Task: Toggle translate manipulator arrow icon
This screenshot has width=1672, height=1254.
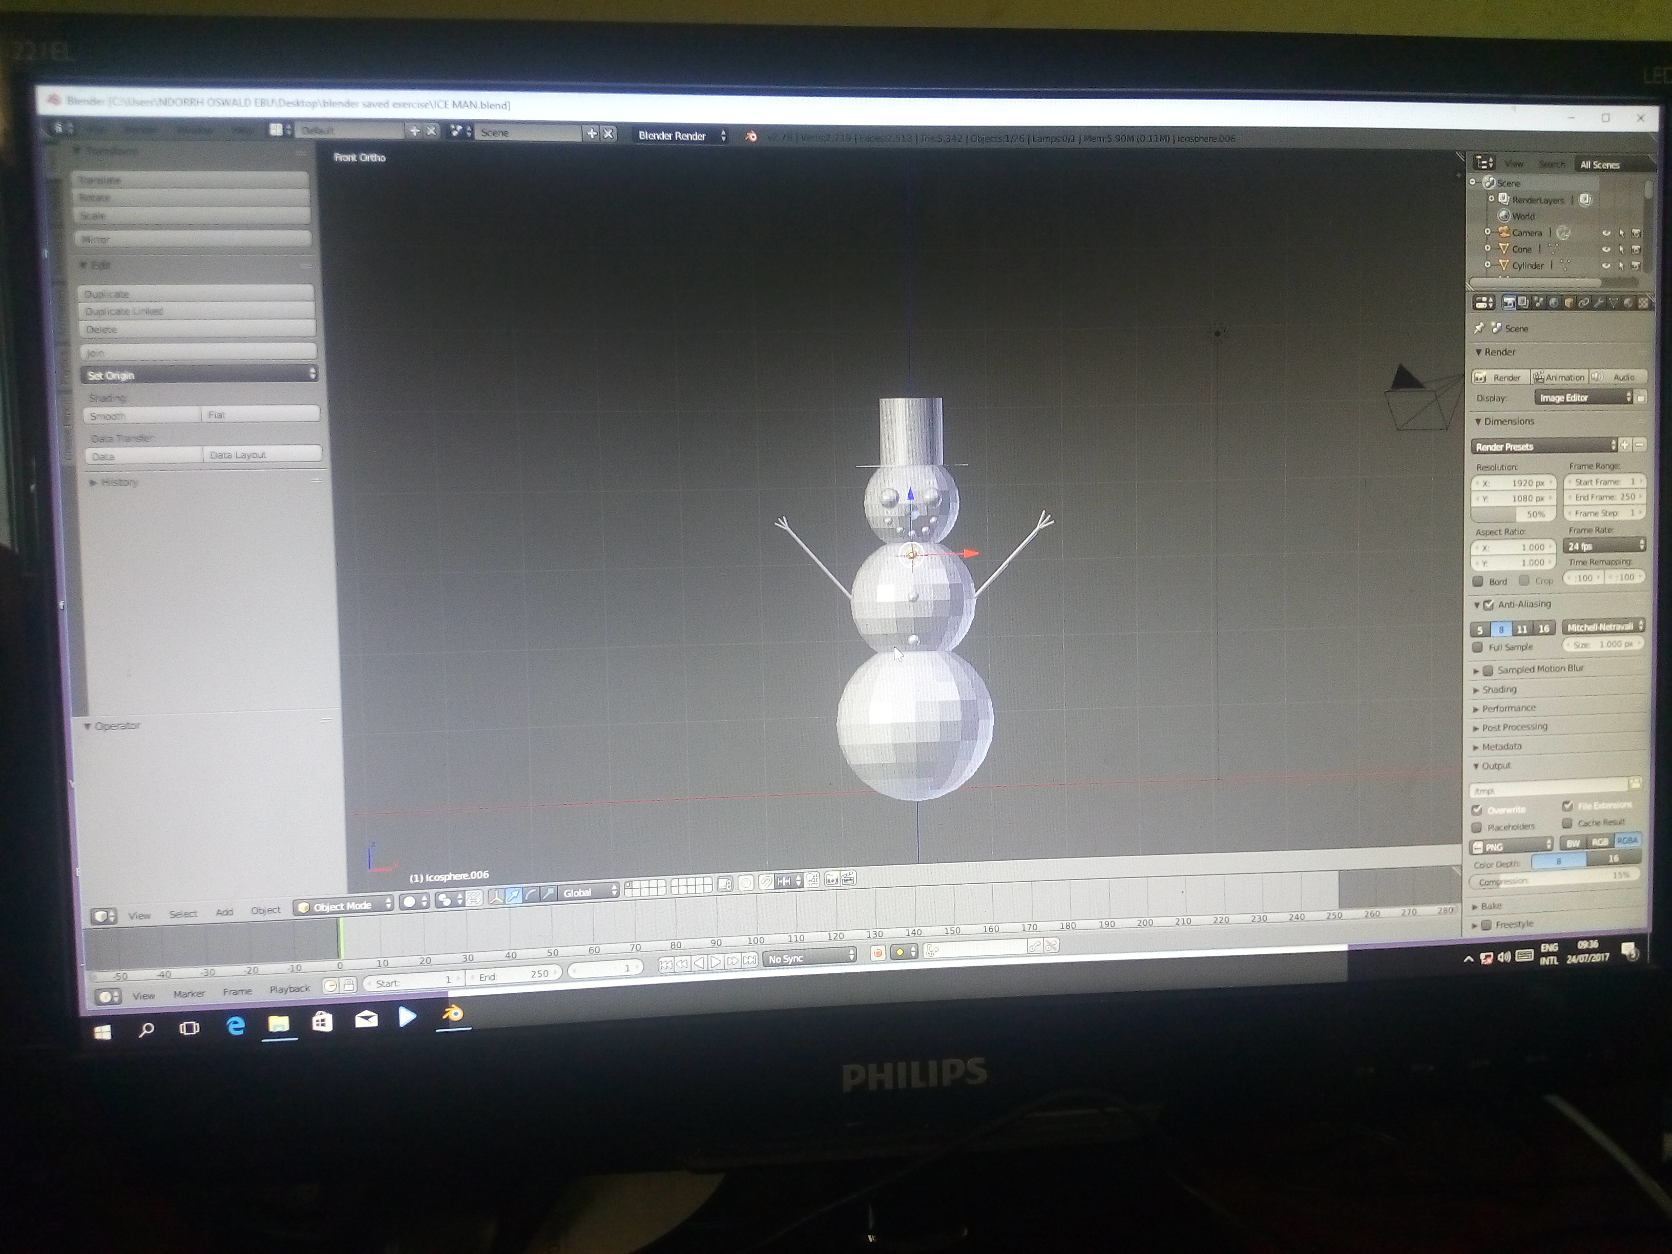Action: tap(513, 895)
